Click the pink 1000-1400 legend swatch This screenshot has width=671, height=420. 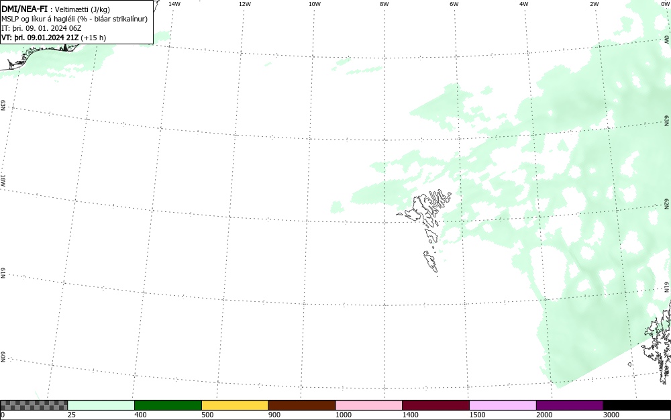369,405
